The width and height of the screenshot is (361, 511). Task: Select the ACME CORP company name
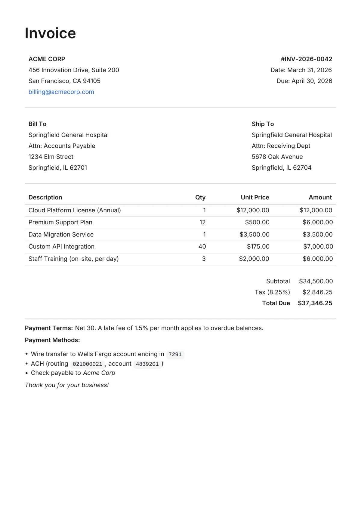[47, 59]
